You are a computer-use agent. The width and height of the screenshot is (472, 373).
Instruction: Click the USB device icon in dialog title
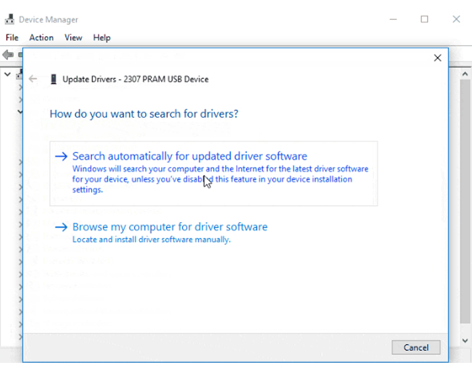point(53,79)
